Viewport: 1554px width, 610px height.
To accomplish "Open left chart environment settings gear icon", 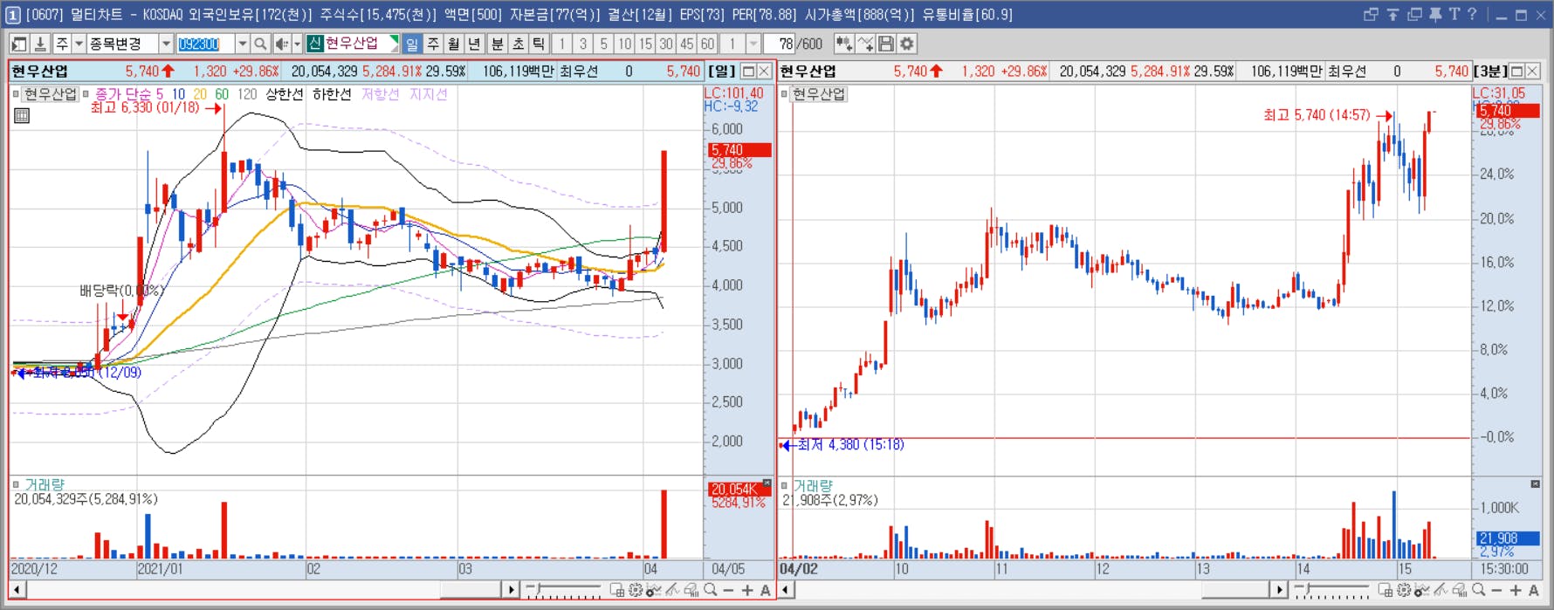I will [636, 591].
